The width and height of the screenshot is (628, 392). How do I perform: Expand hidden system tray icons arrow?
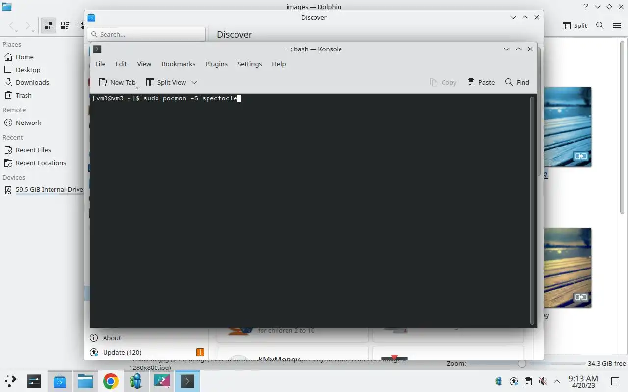coord(557,381)
